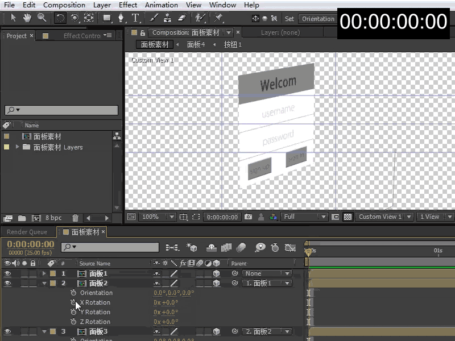Click the 8 bpc color depth button
The image size is (455, 341).
click(53, 218)
